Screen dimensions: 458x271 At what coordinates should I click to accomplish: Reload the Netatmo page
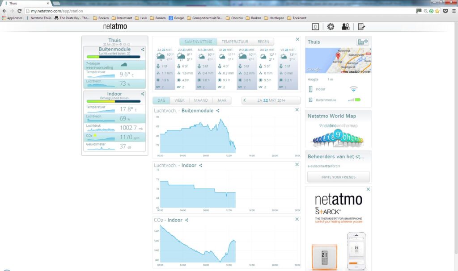tap(20, 11)
